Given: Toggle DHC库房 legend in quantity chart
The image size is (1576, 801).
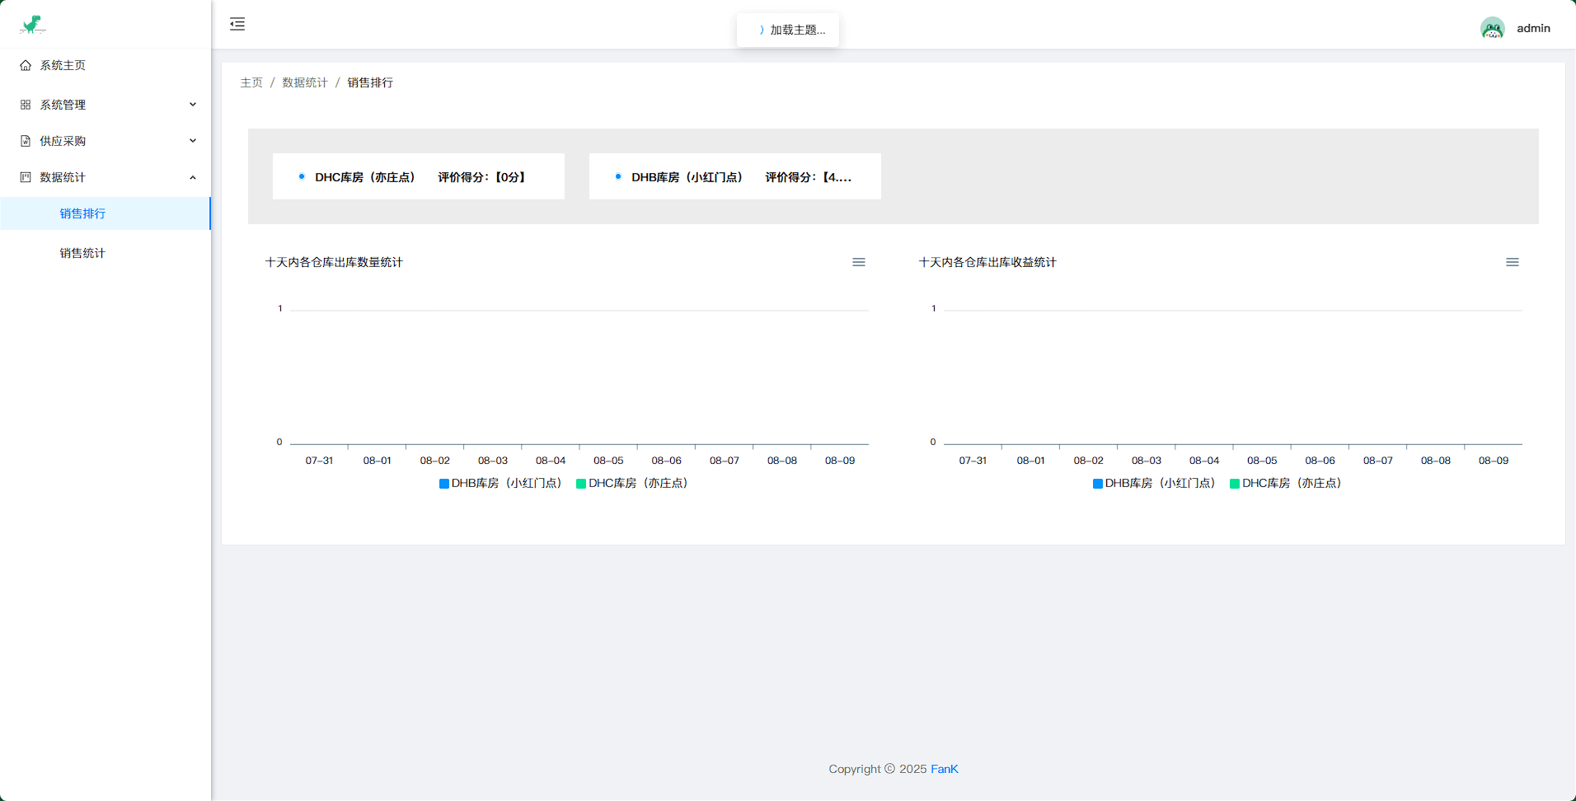Looking at the screenshot, I should pyautogui.click(x=633, y=483).
